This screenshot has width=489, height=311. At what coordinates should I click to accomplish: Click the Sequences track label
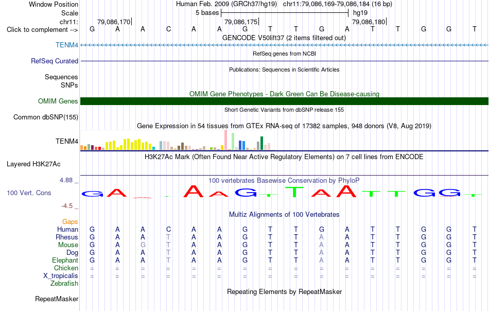click(61, 77)
